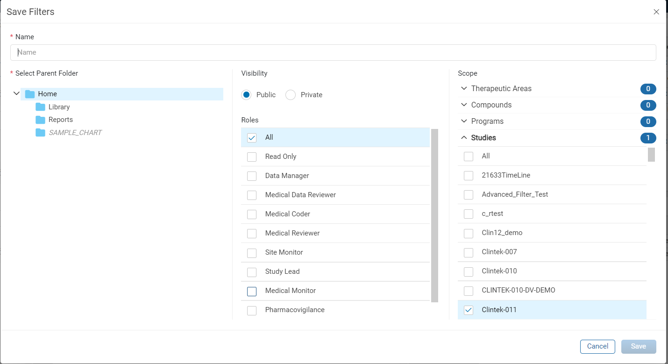Check the Site Monitor role checkbox

click(252, 253)
